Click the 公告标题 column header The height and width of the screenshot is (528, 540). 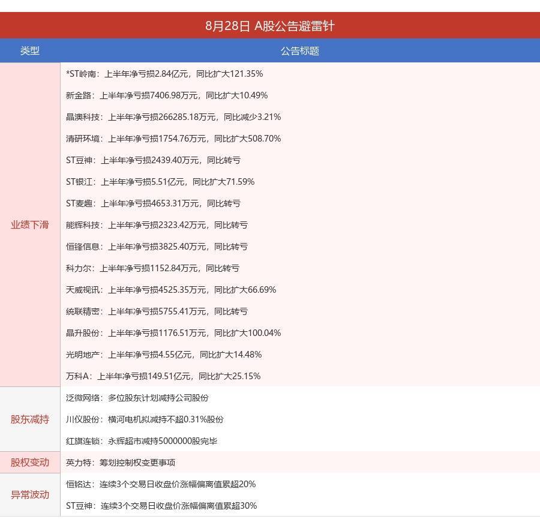(x=300, y=50)
